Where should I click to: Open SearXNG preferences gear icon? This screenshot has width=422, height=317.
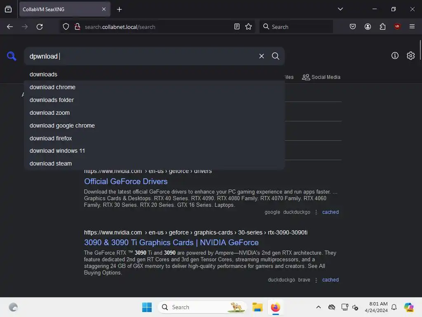tap(411, 56)
